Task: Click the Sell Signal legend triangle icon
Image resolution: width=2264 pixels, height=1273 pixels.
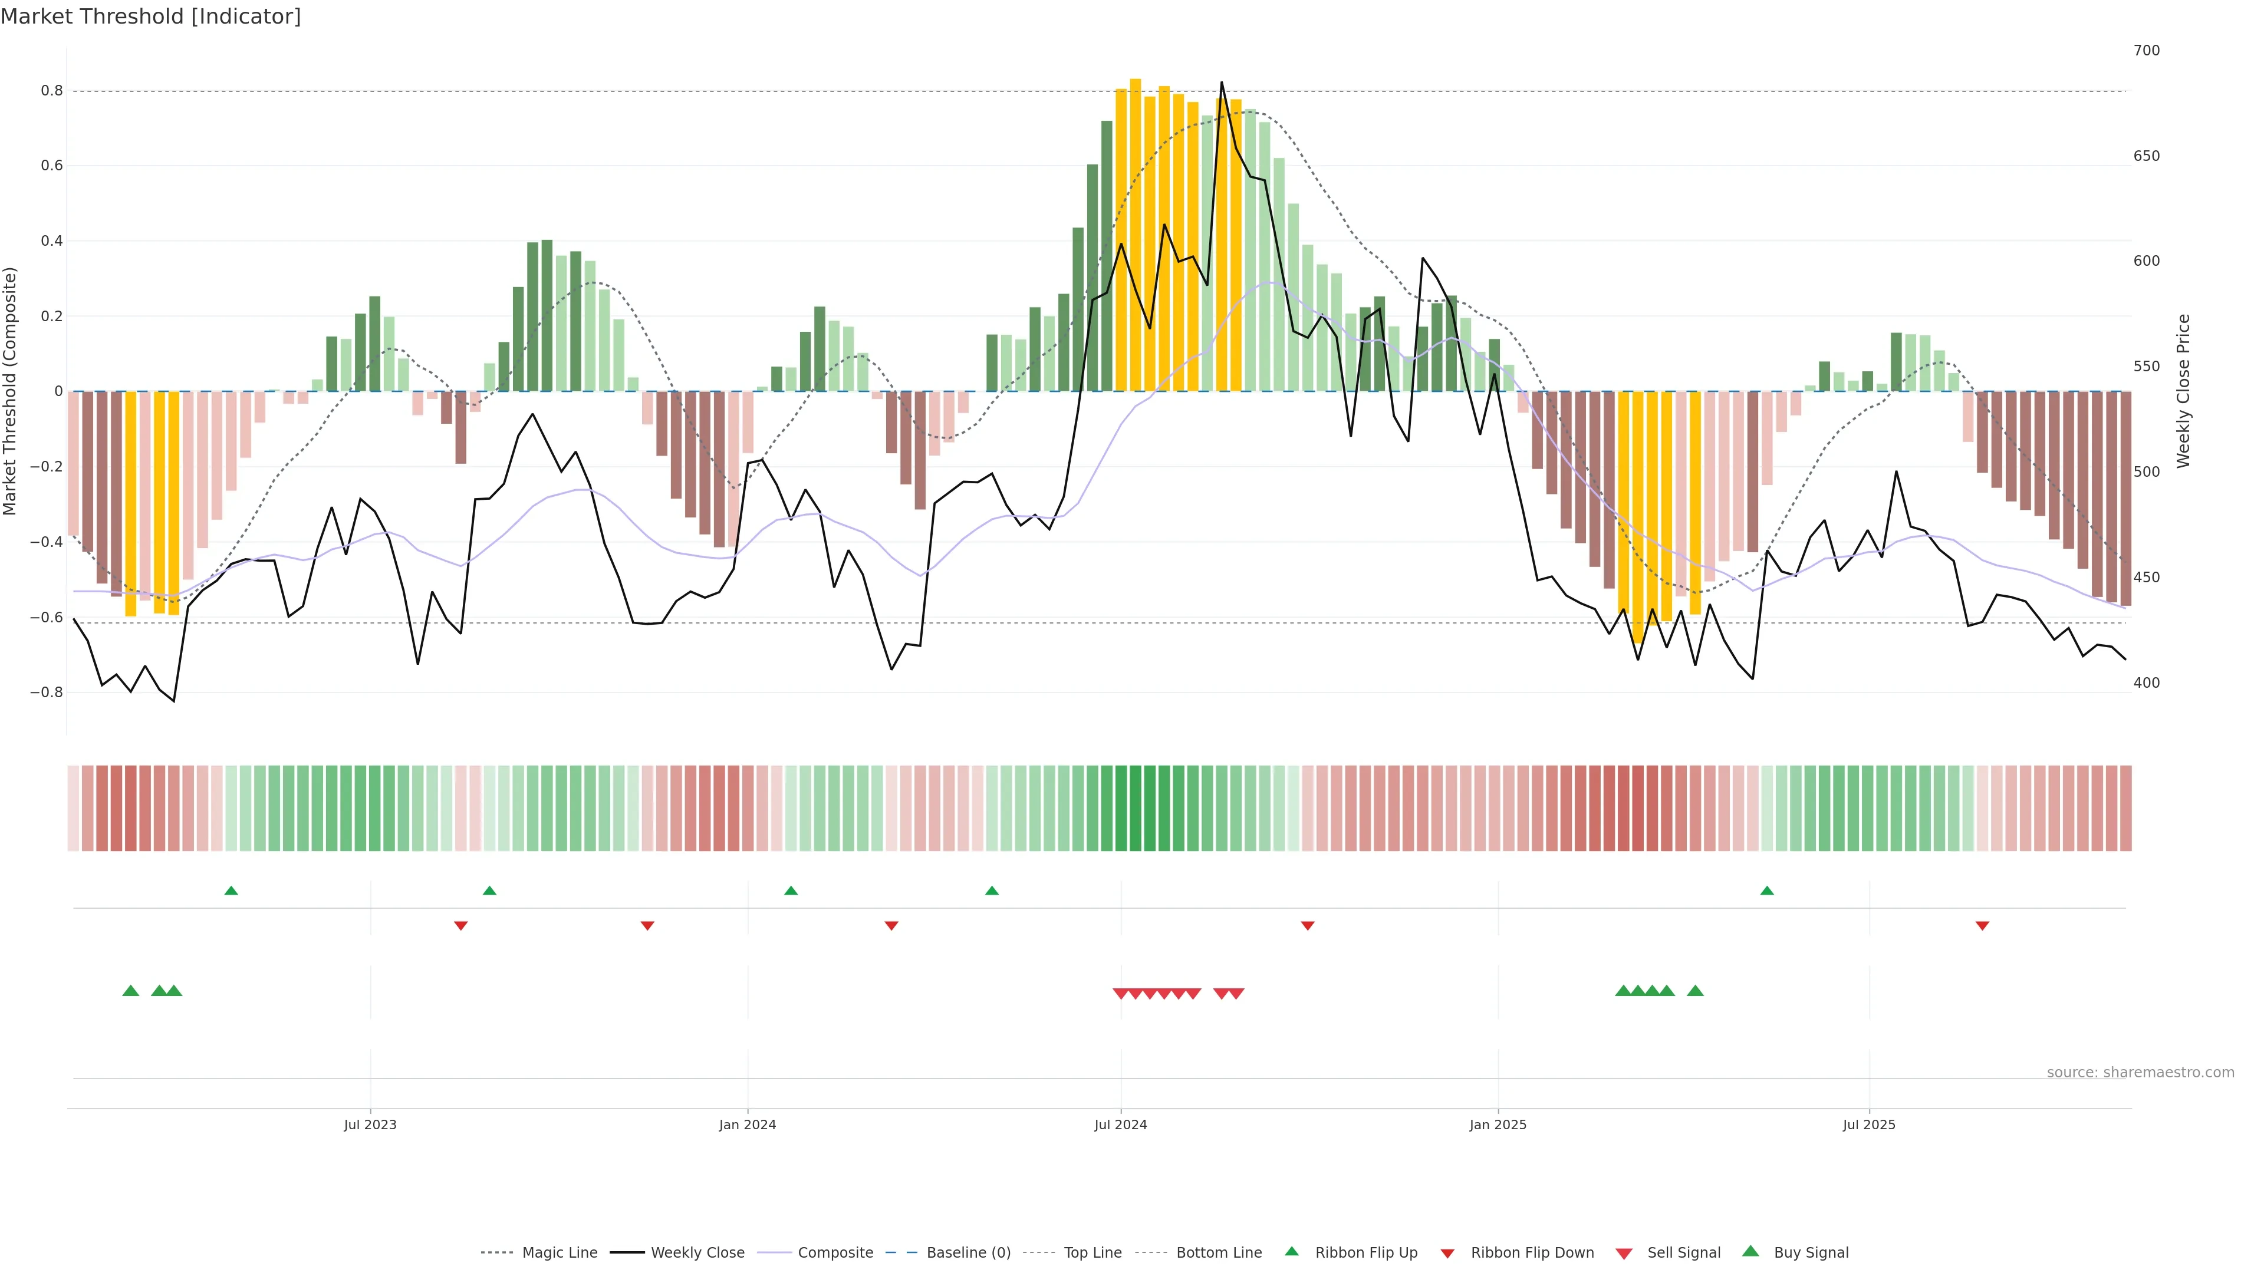Action: point(1623,1254)
